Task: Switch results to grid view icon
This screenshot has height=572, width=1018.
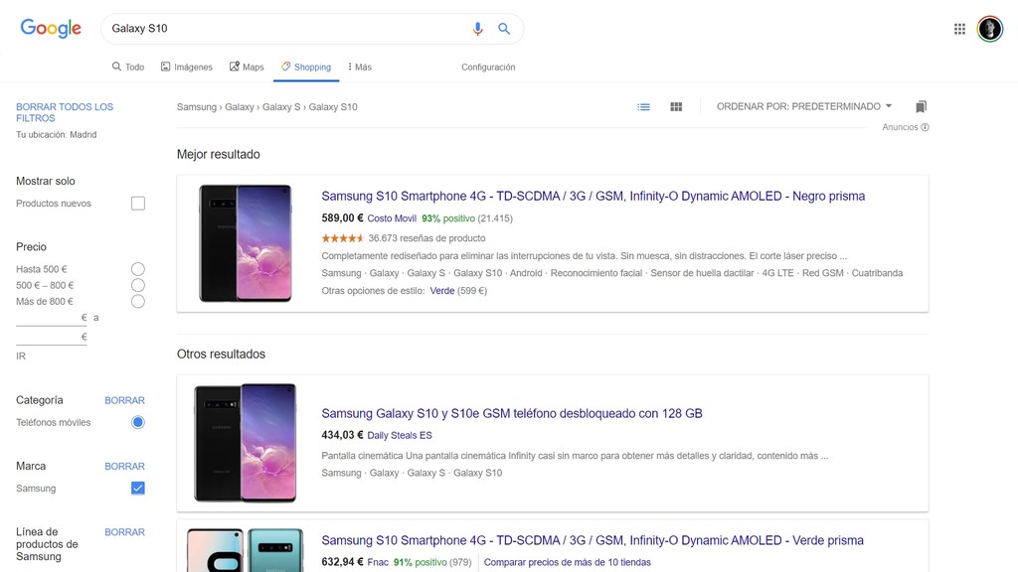Action: point(676,106)
